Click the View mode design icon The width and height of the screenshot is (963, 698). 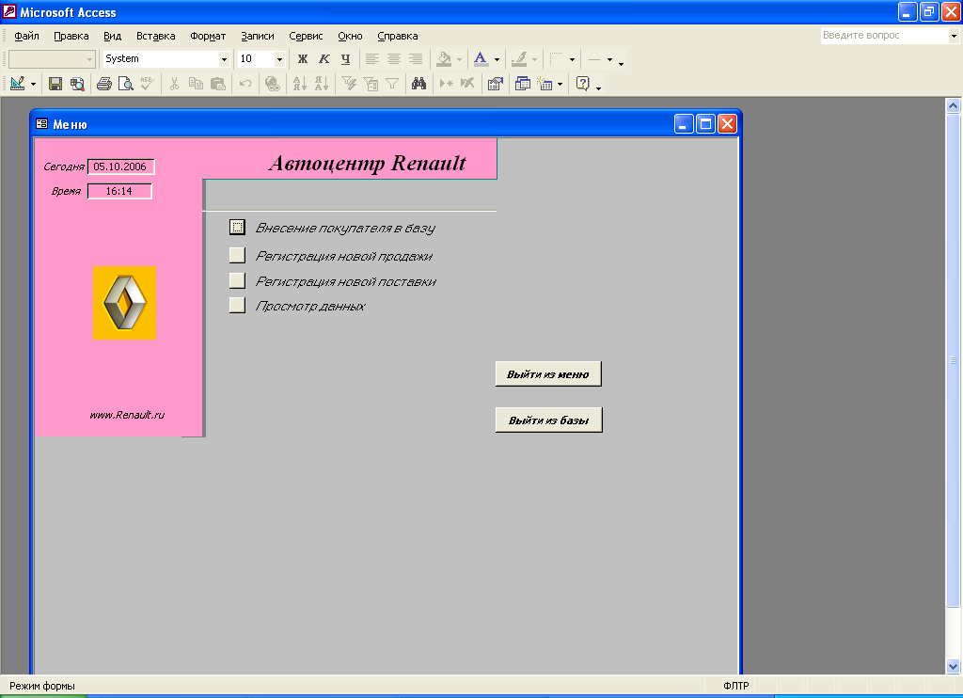pos(17,84)
